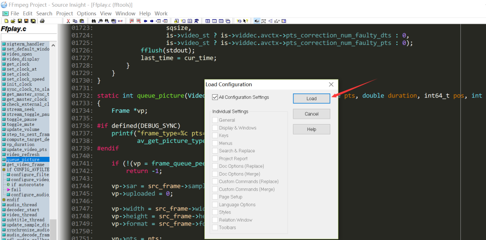This screenshot has height=240, width=486.
Task: Click the Cascade windows icon
Action: (x=228, y=21)
